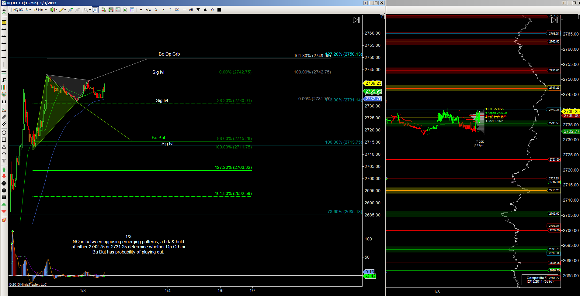580x296 pixels.
Task: Click the black square toolbar button
Action: [x=219, y=10]
